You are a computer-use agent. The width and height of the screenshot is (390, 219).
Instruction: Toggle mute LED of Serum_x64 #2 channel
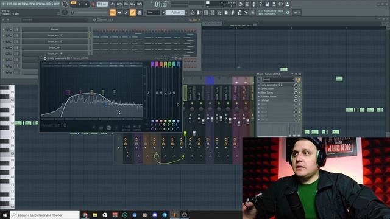pyautogui.click(x=4, y=35)
